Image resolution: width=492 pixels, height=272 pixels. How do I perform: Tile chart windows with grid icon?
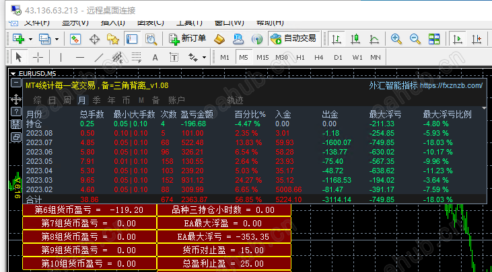pos(434,39)
